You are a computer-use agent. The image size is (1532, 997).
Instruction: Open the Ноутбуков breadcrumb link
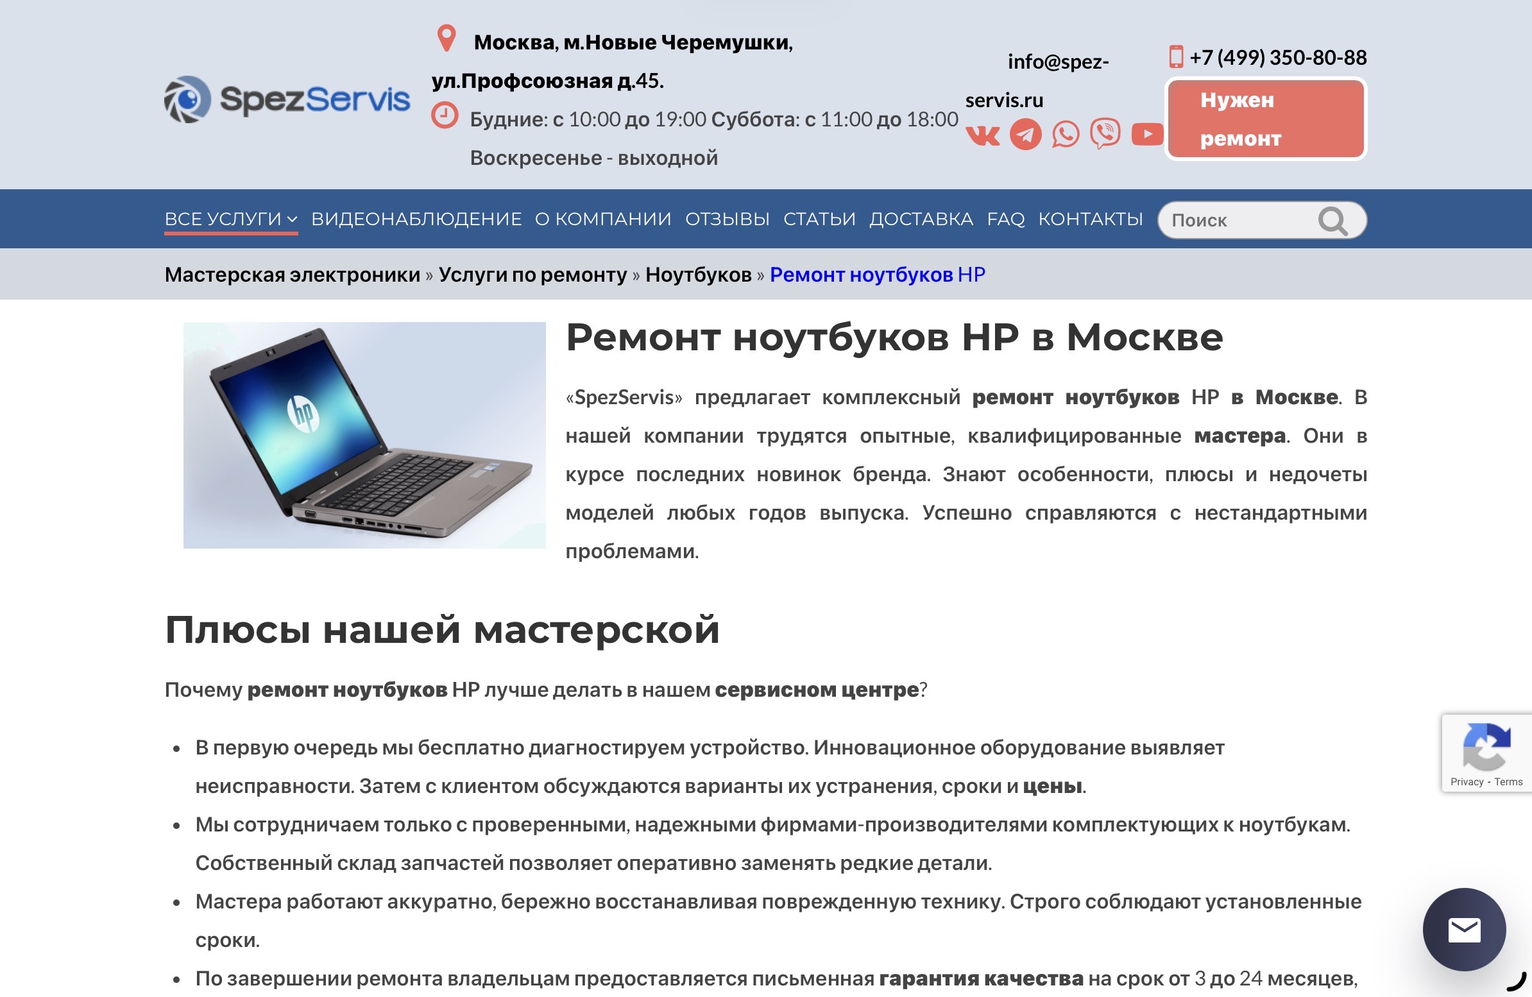(x=699, y=275)
